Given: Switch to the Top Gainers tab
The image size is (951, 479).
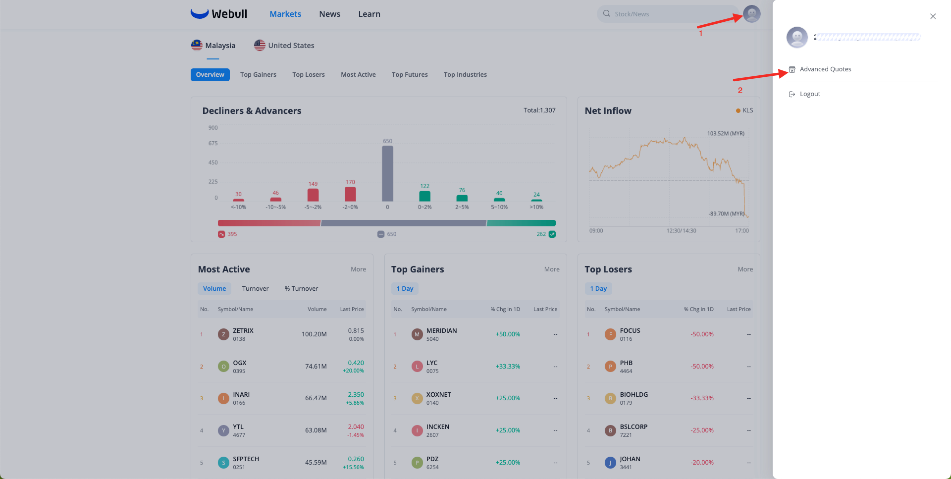Looking at the screenshot, I should (258, 75).
